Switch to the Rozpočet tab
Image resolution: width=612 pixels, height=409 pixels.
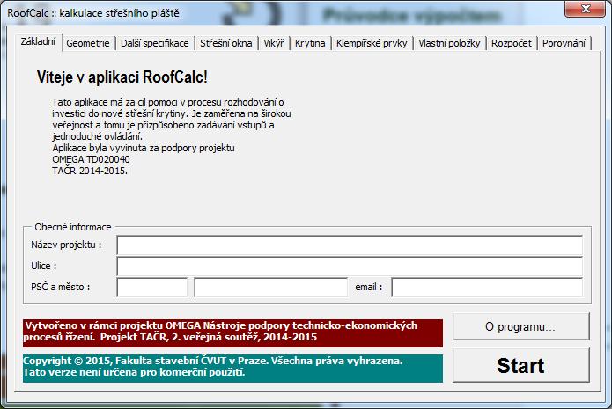coord(512,43)
